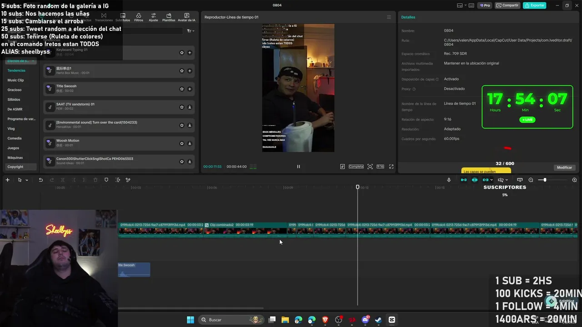This screenshot has height=327, width=582.
Task: Open the player panel hamburger menu
Action: pyautogui.click(x=389, y=17)
